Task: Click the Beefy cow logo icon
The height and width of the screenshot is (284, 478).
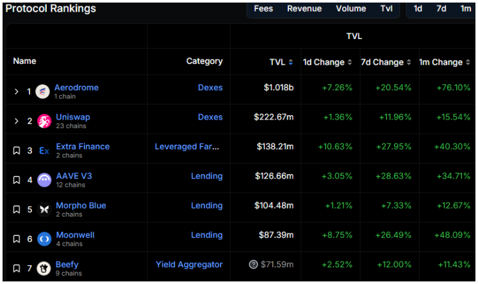Action: point(44,269)
